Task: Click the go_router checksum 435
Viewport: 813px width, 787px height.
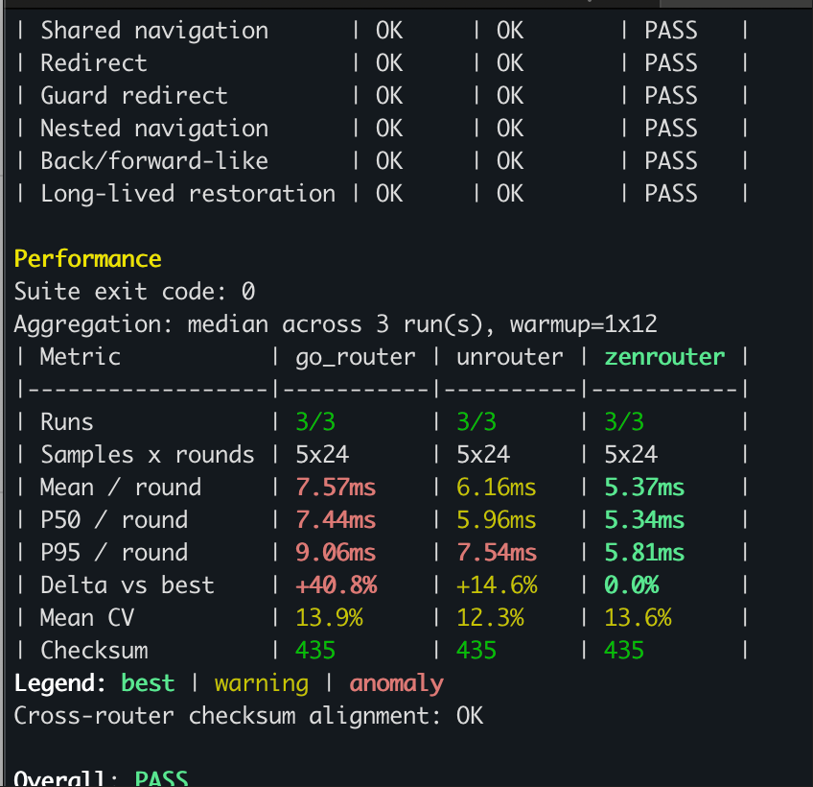Action: pos(315,651)
